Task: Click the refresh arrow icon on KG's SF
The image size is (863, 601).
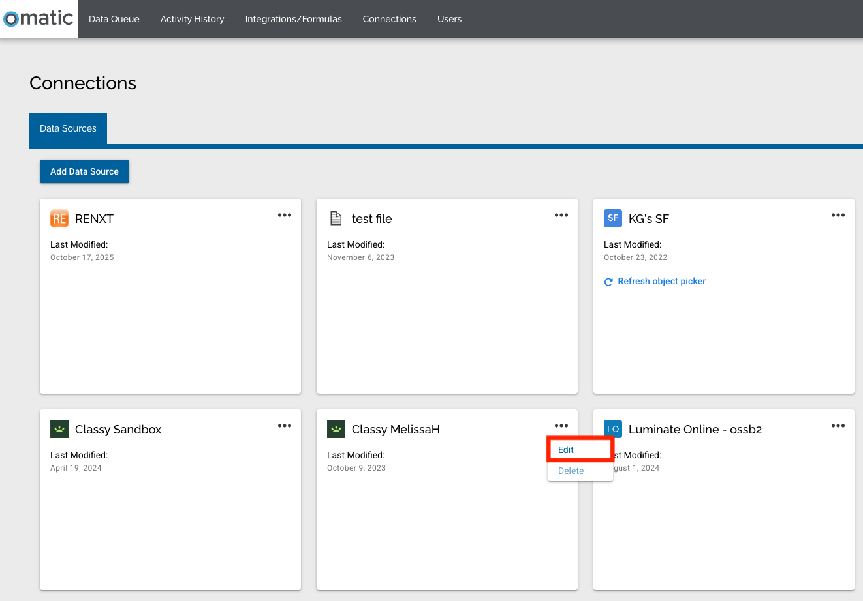Action: (x=608, y=282)
